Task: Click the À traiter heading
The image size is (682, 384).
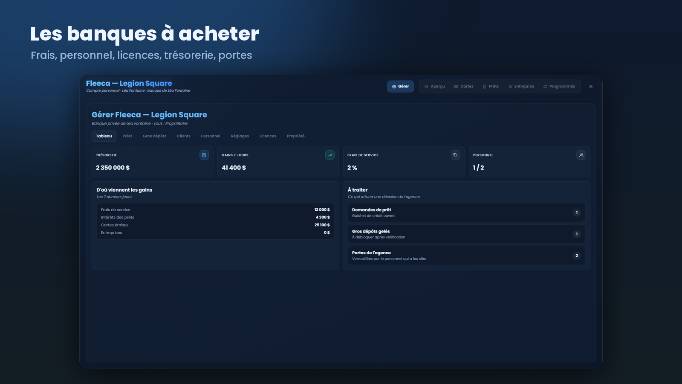Action: [358, 190]
